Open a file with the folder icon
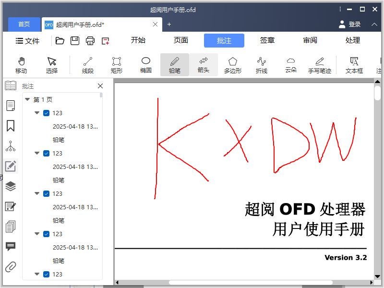The width and height of the screenshot is (384, 288). pos(60,41)
